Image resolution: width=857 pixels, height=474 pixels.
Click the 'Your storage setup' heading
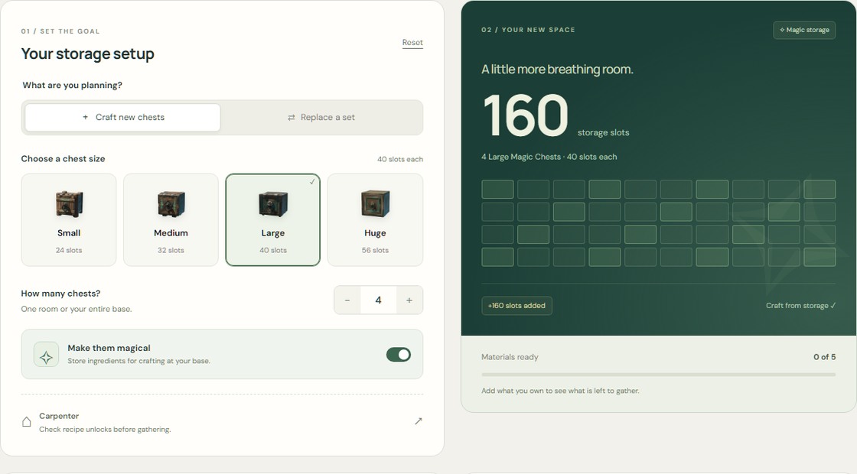(87, 54)
